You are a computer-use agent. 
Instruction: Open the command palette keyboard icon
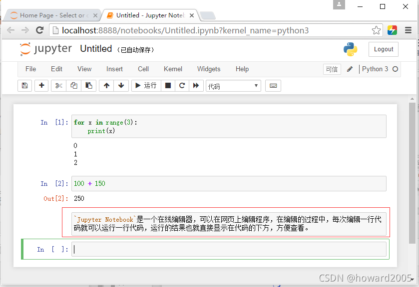click(x=273, y=86)
